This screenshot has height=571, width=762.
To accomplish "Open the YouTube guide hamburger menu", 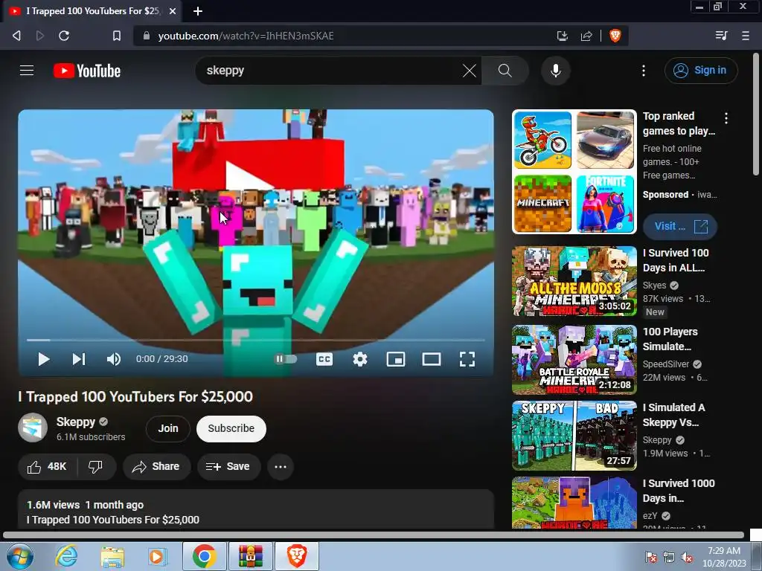I will coord(27,71).
